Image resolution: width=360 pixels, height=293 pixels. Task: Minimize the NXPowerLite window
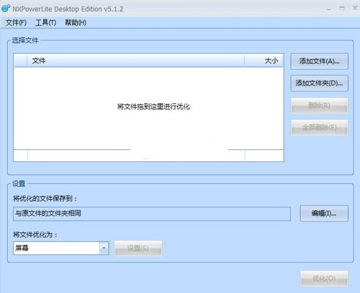329,9
